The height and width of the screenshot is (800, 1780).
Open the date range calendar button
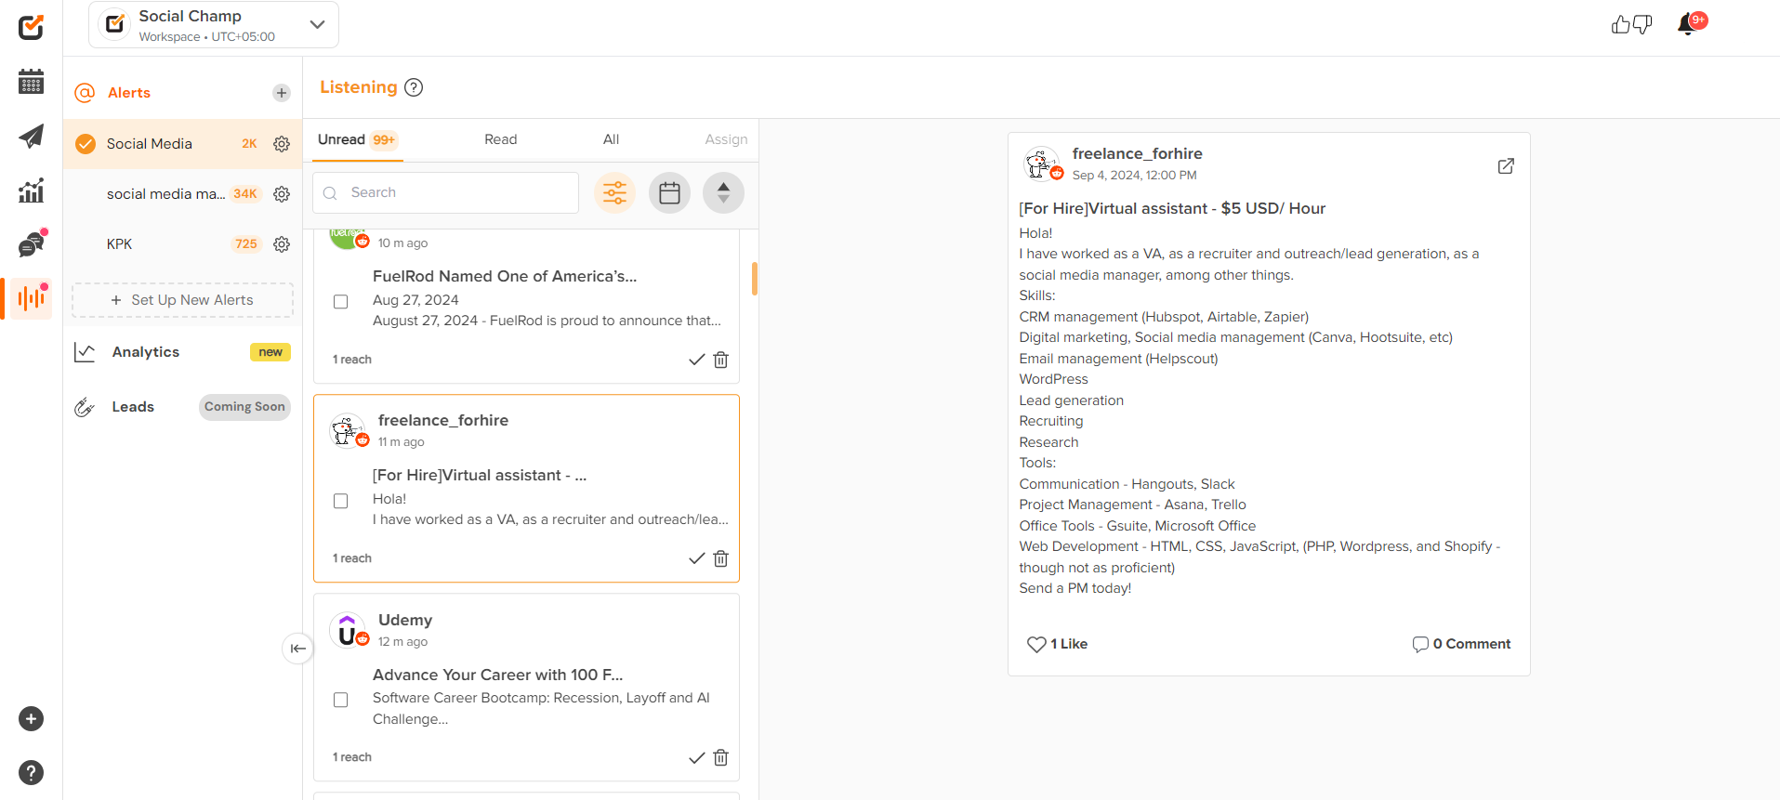coord(669,193)
